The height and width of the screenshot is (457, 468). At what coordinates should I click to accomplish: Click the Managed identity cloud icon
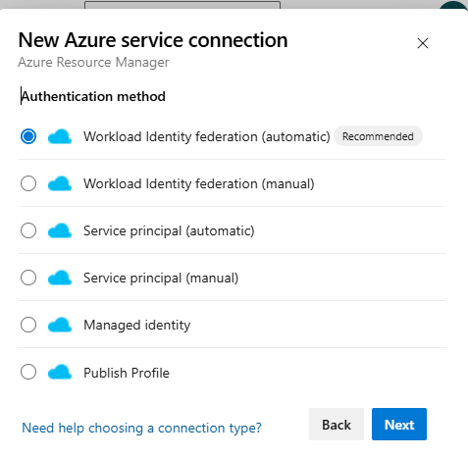click(x=60, y=325)
